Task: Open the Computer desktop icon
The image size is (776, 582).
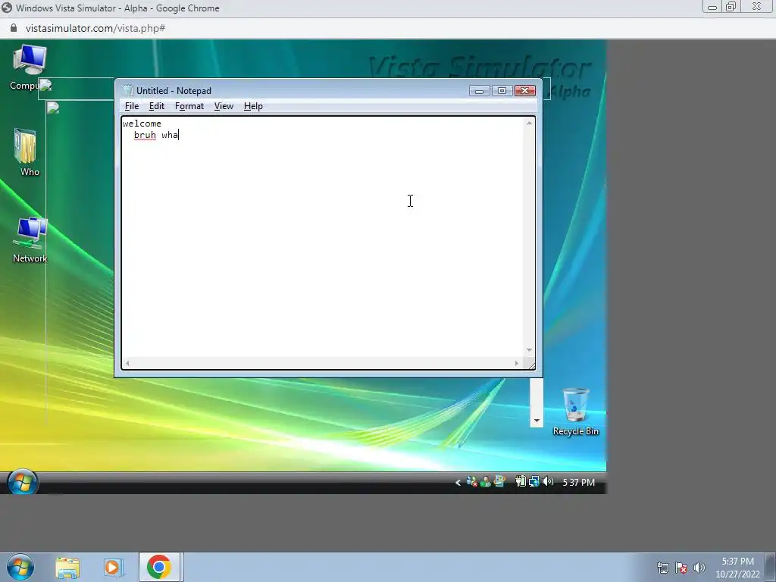Action: coord(30,67)
